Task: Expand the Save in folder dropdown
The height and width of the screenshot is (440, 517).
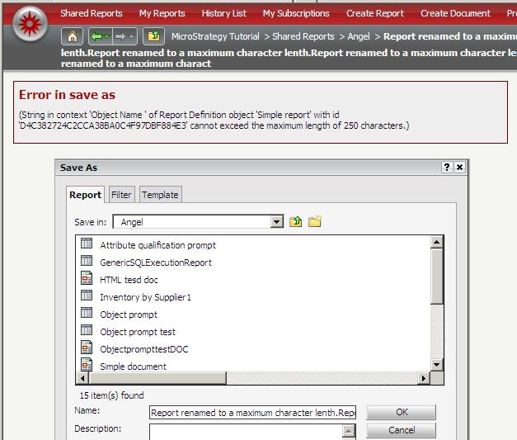Action: 276,222
